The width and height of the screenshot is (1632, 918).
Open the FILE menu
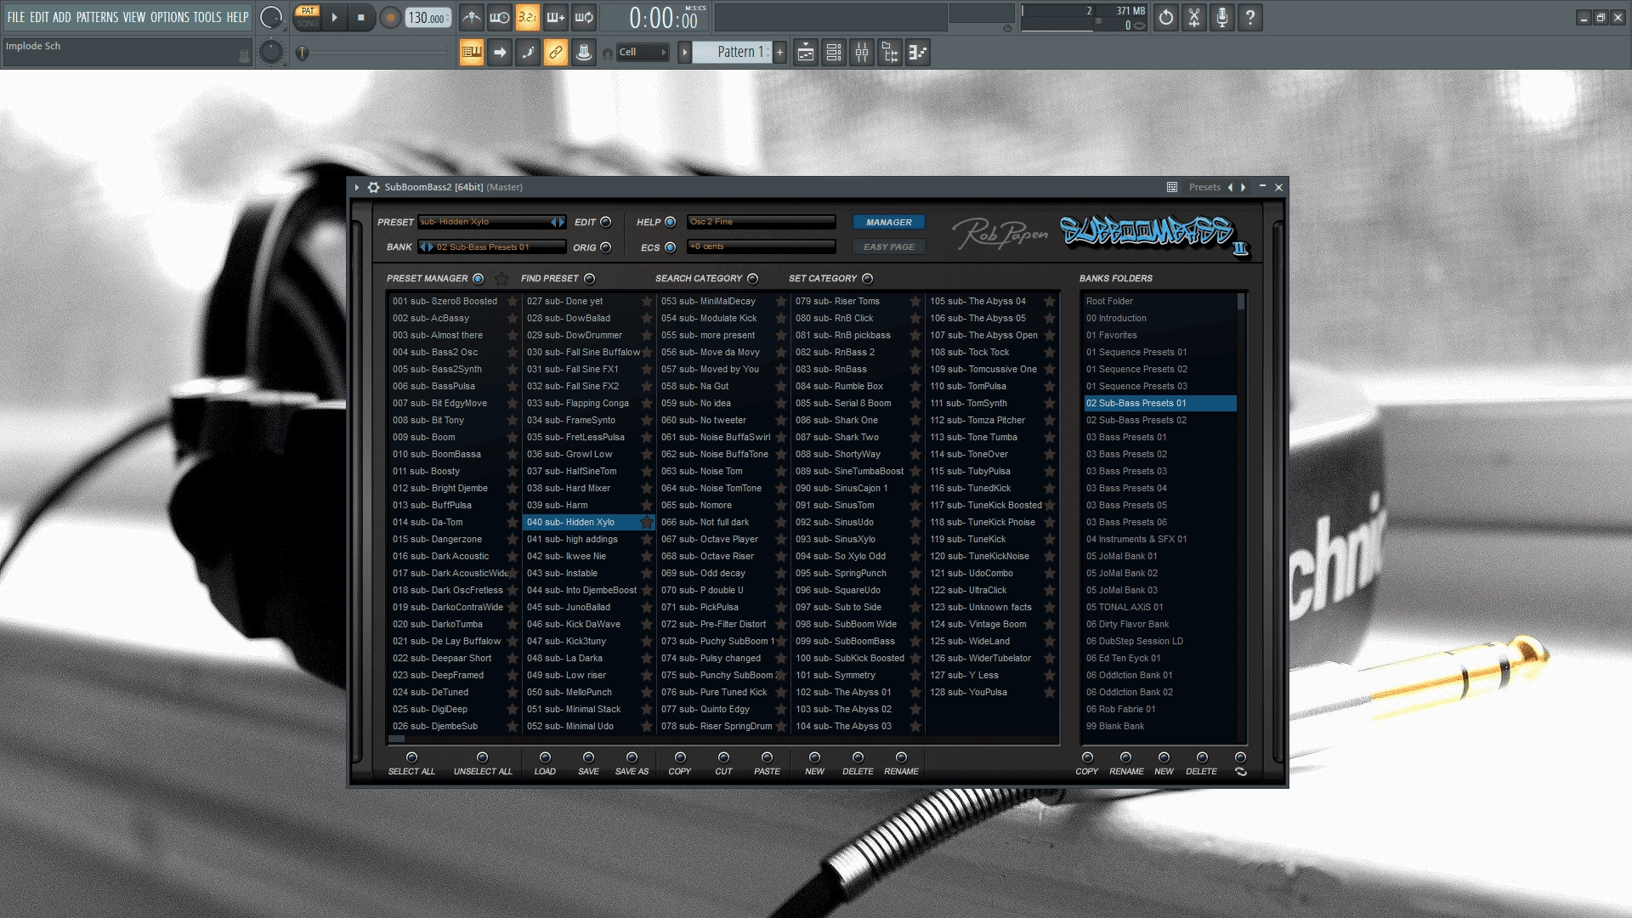pos(16,17)
